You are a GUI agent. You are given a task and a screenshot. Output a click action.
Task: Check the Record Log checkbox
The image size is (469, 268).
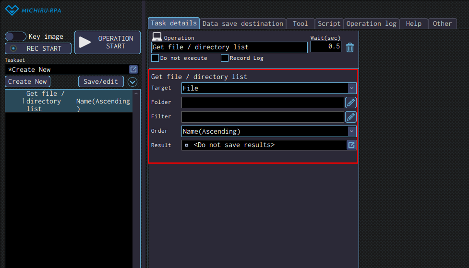coord(224,58)
